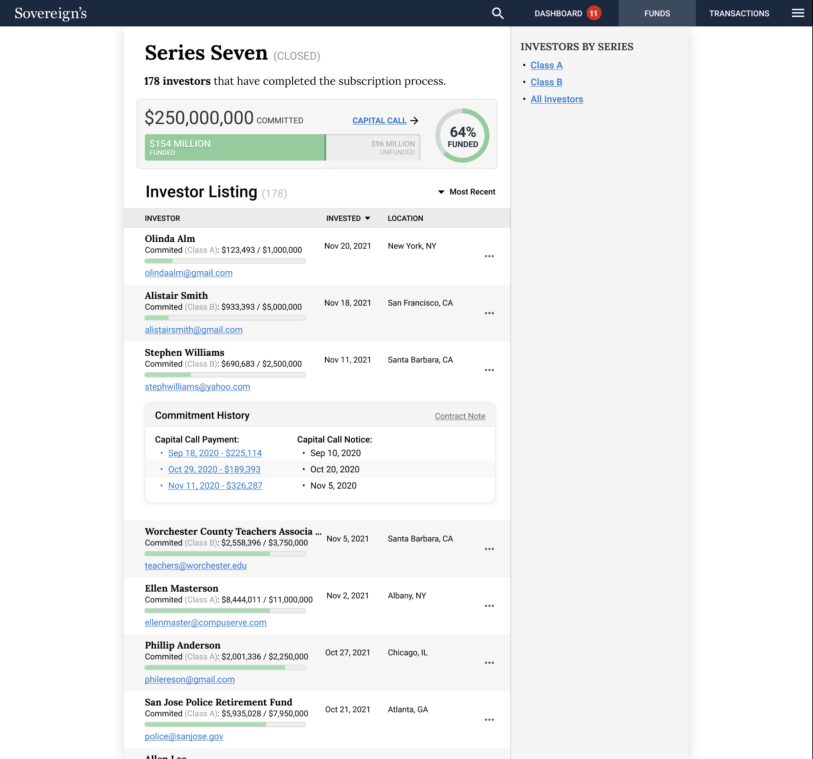Image resolution: width=813 pixels, height=759 pixels.
Task: Open the hamburger menu icon
Action: coord(797,14)
